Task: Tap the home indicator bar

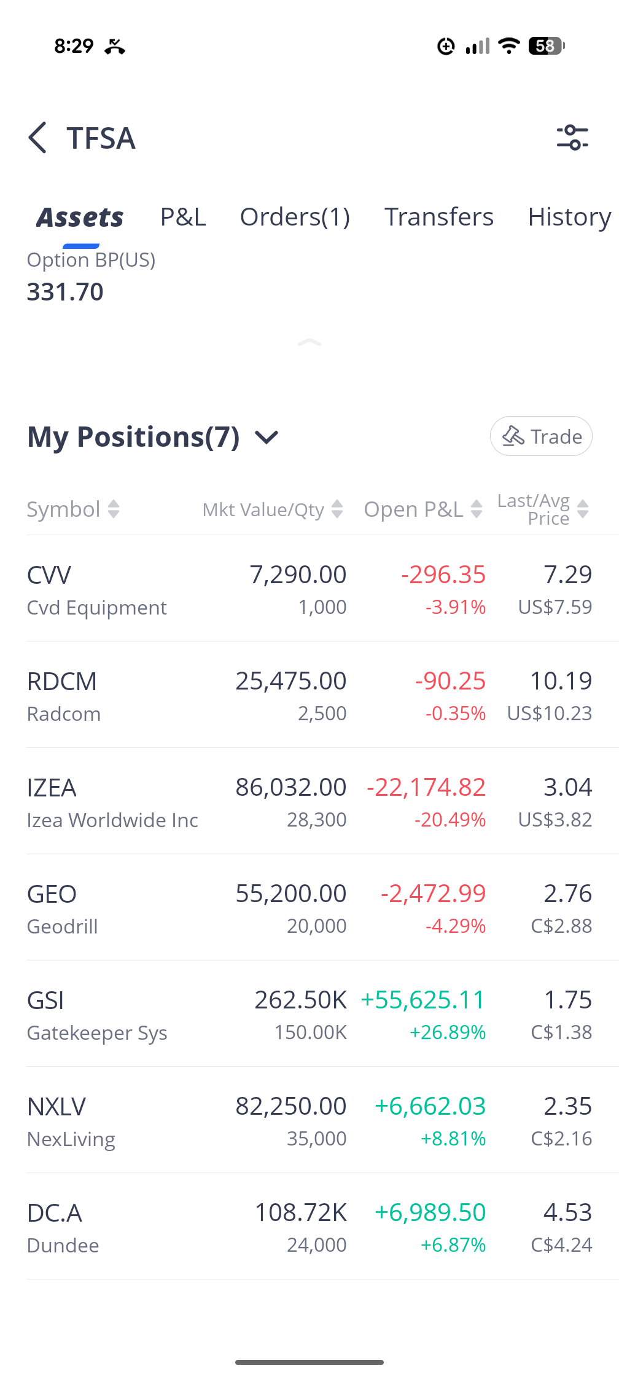Action: [309, 1362]
